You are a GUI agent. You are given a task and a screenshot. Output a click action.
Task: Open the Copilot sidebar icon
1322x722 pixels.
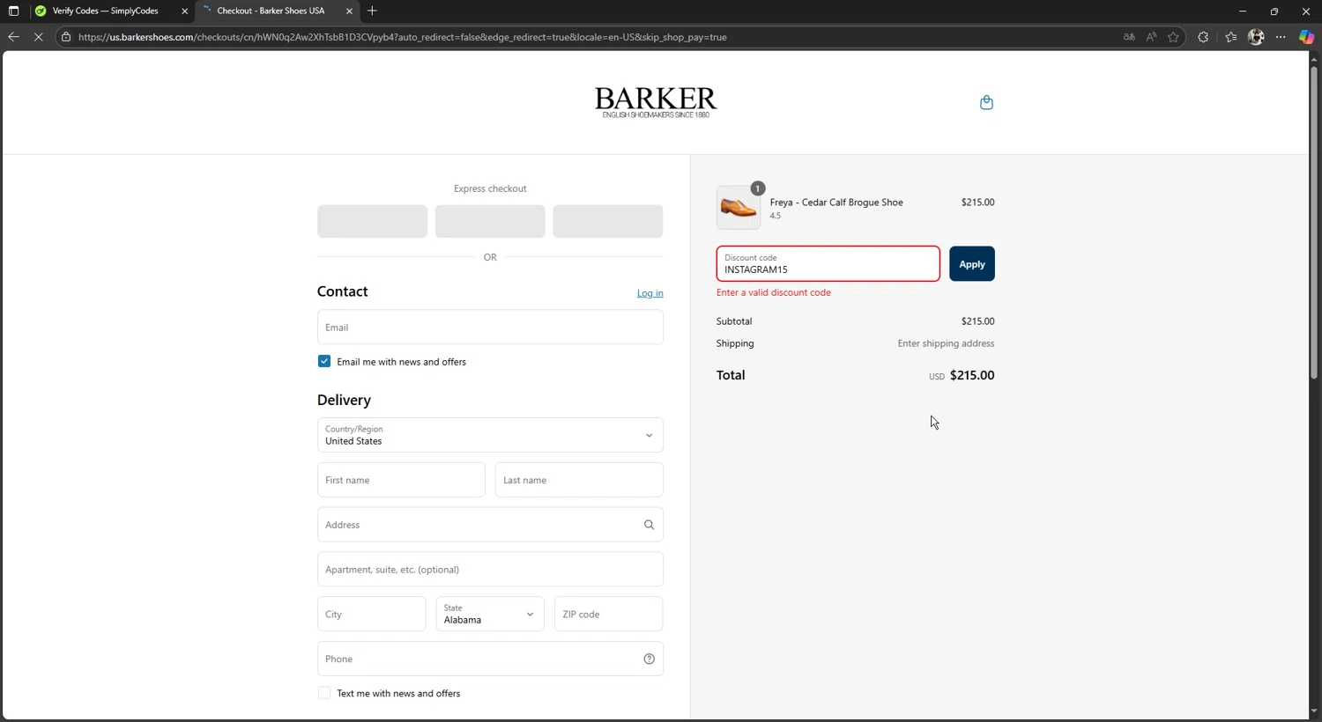click(x=1306, y=37)
